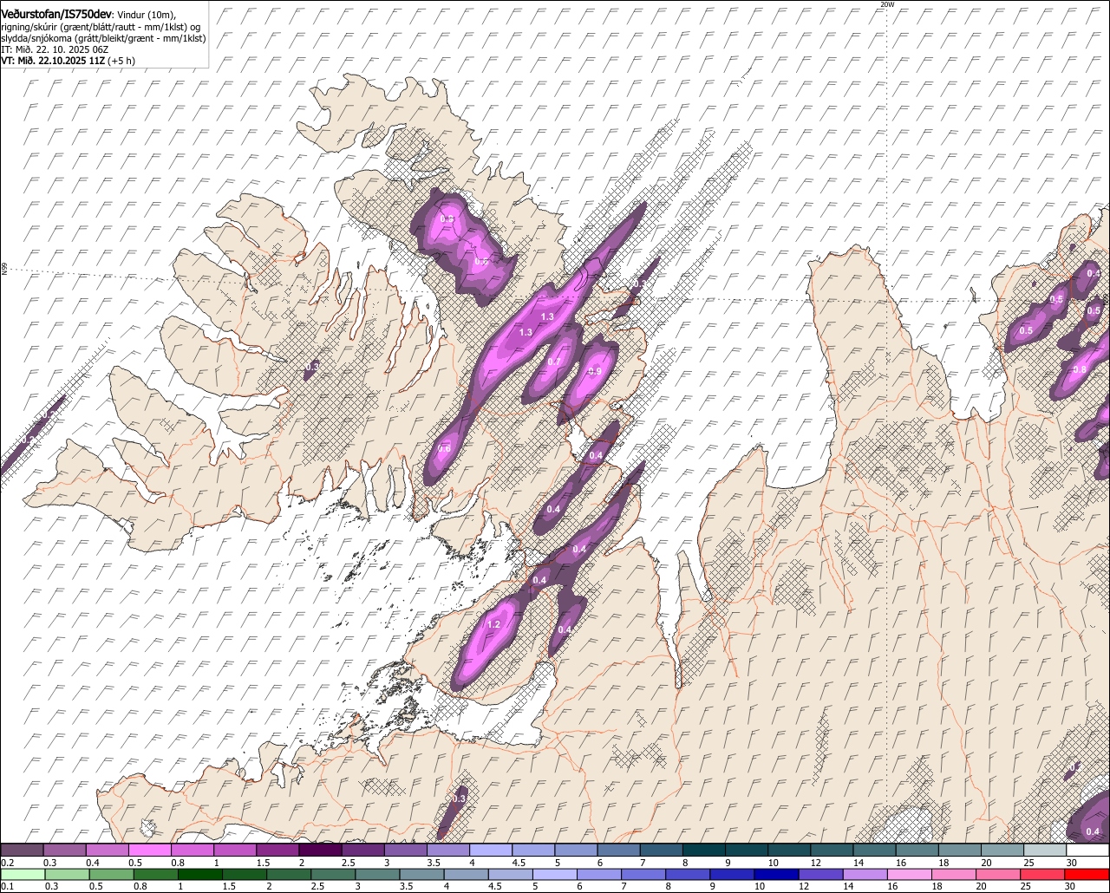Viewport: 1110px width, 893px height.
Task: Select upper legend swatch between 6 and 7
Action: (619, 850)
